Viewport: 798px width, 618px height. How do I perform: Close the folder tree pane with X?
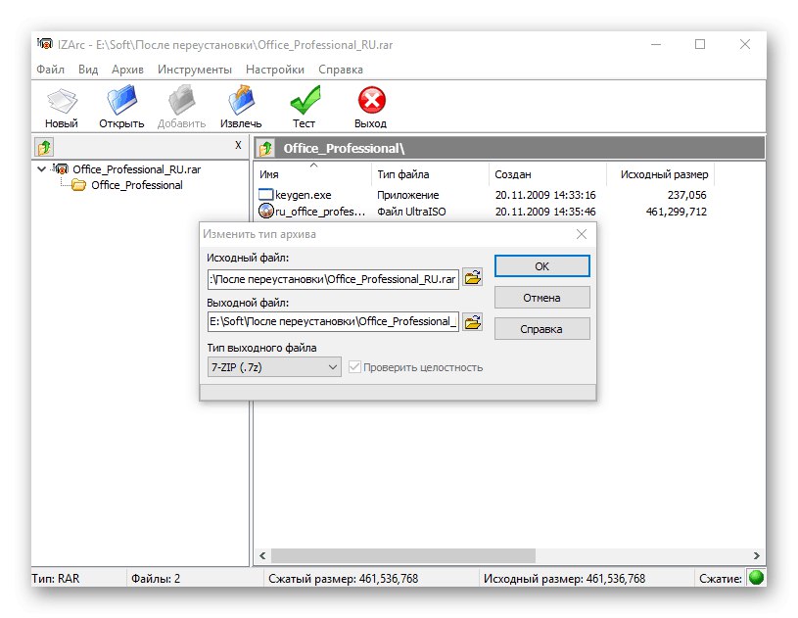pyautogui.click(x=238, y=146)
